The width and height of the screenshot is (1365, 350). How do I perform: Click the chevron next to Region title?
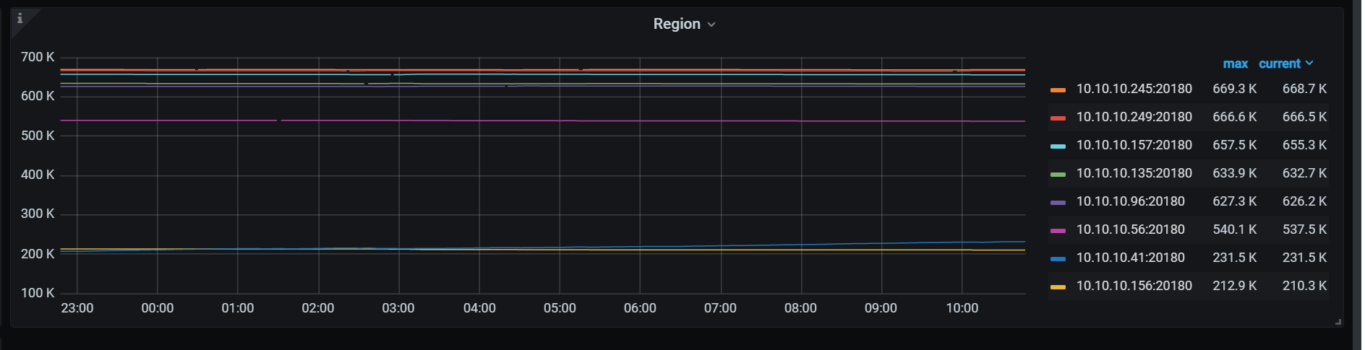(711, 25)
